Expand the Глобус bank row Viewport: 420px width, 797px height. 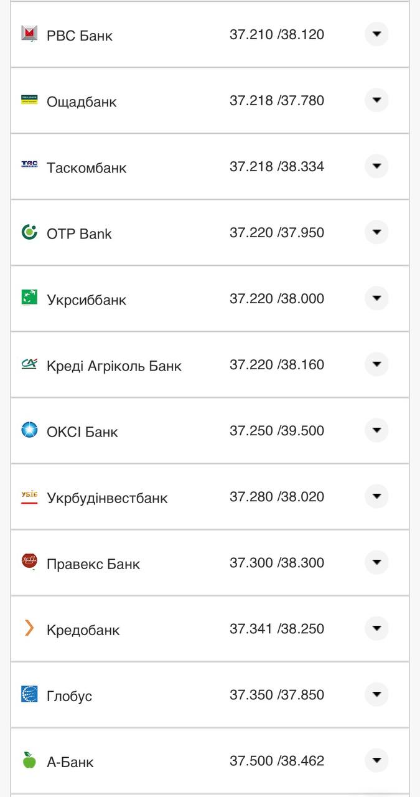click(x=376, y=694)
